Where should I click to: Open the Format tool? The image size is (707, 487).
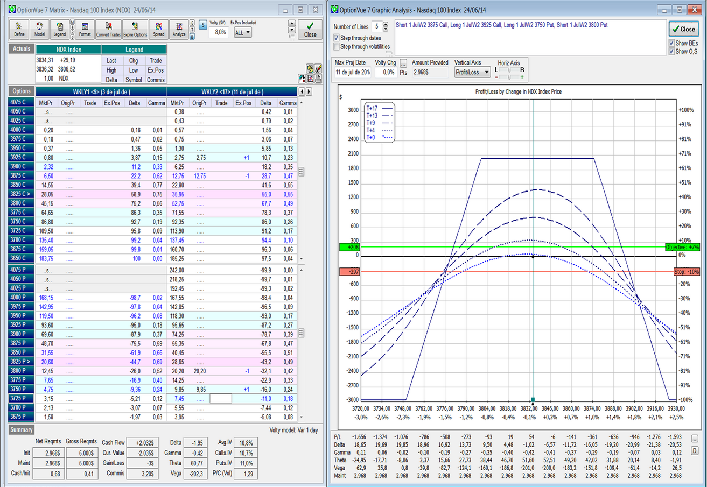click(85, 29)
